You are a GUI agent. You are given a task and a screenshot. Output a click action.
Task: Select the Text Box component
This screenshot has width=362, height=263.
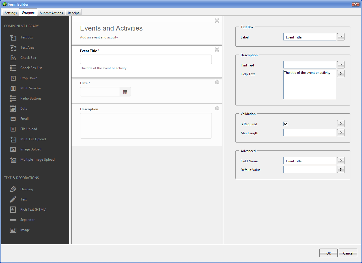point(26,37)
